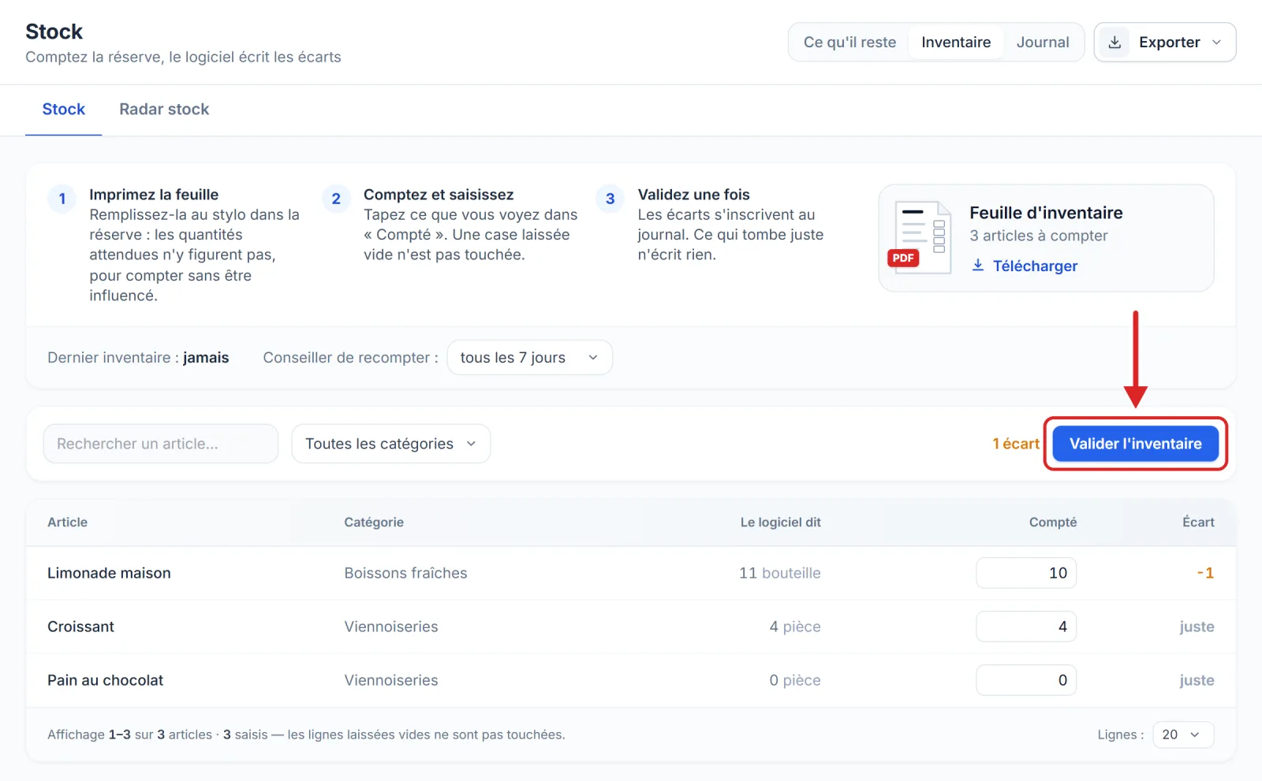Viewport: 1262px width, 781px height.
Task: Open the recount frequency dropdown
Action: coord(529,358)
